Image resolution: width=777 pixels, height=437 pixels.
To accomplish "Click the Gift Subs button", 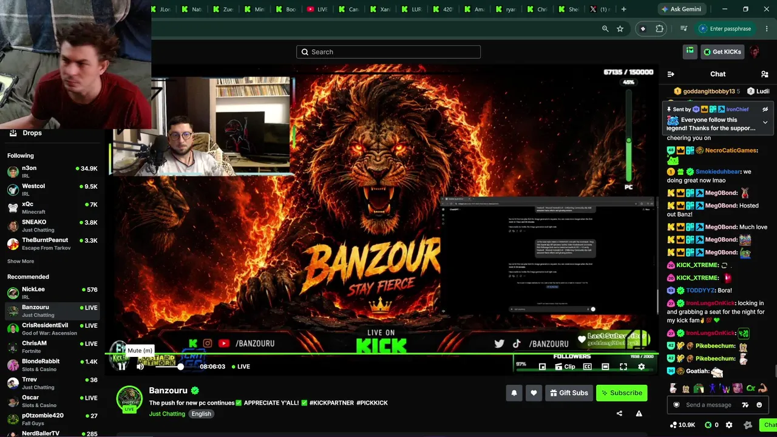I will (569, 393).
